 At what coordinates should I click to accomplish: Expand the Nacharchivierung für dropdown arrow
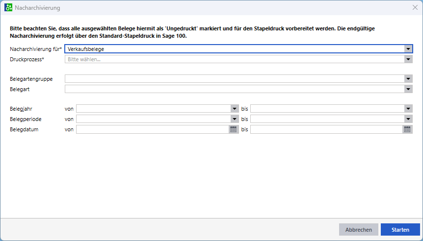pos(408,49)
